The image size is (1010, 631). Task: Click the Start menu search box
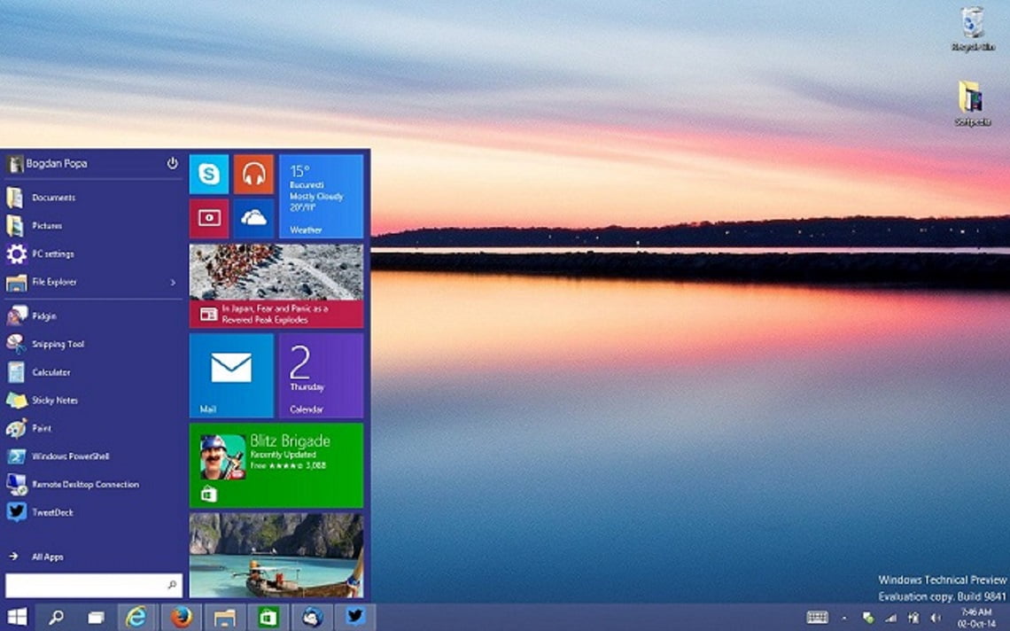point(93,585)
